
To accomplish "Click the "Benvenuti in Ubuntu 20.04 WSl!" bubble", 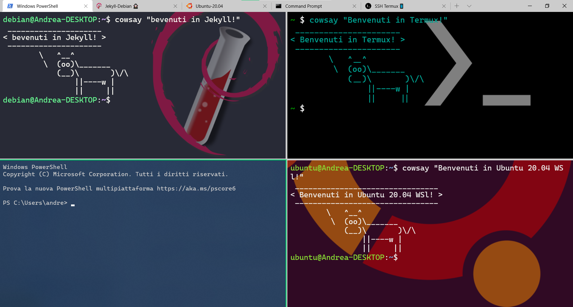I will (x=366, y=195).
